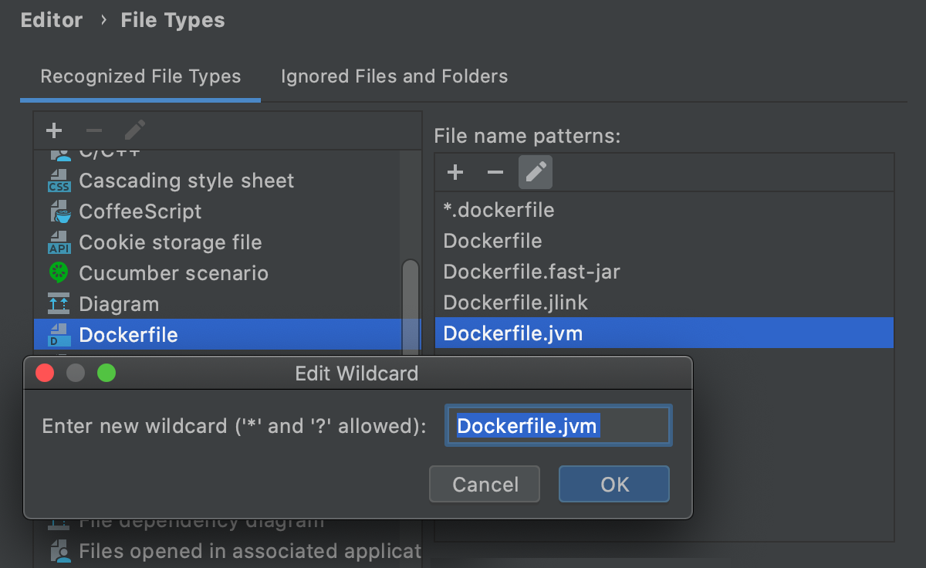This screenshot has width=926, height=568.
Task: Cancel the Edit Wildcard dialog
Action: (x=485, y=484)
